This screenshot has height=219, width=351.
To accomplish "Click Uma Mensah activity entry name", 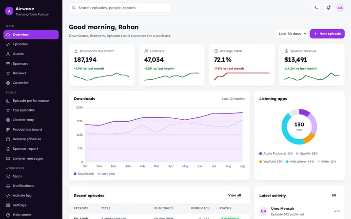I will click(282, 208).
